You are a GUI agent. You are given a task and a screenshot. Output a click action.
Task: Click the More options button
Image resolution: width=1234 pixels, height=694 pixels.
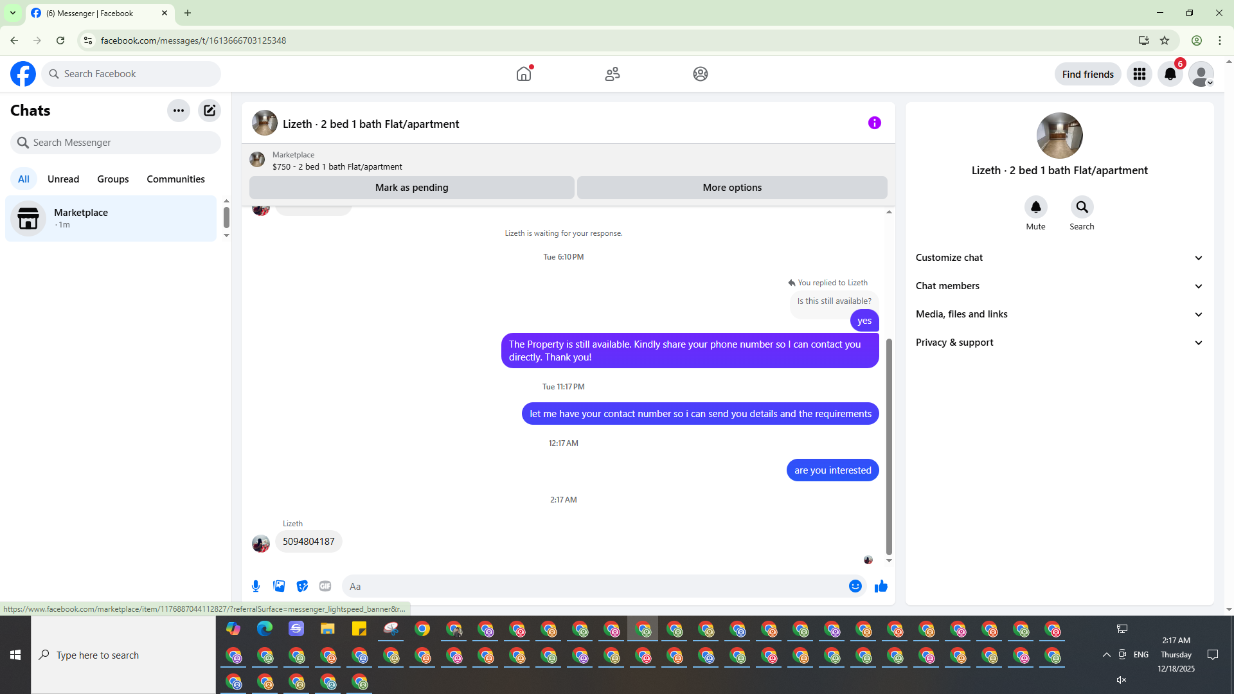tap(731, 188)
